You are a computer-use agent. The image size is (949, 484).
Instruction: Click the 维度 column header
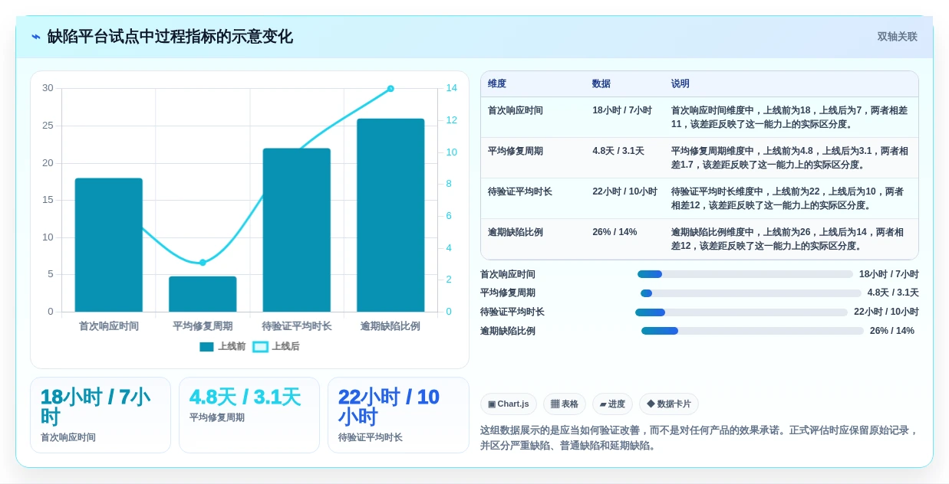click(x=497, y=84)
